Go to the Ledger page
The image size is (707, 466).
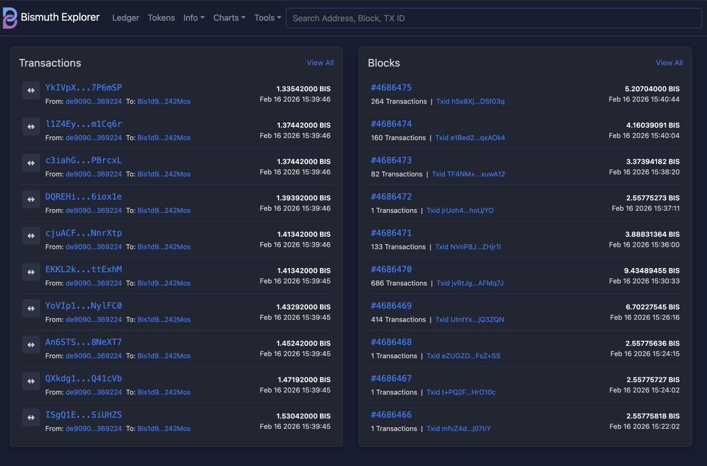coord(125,18)
